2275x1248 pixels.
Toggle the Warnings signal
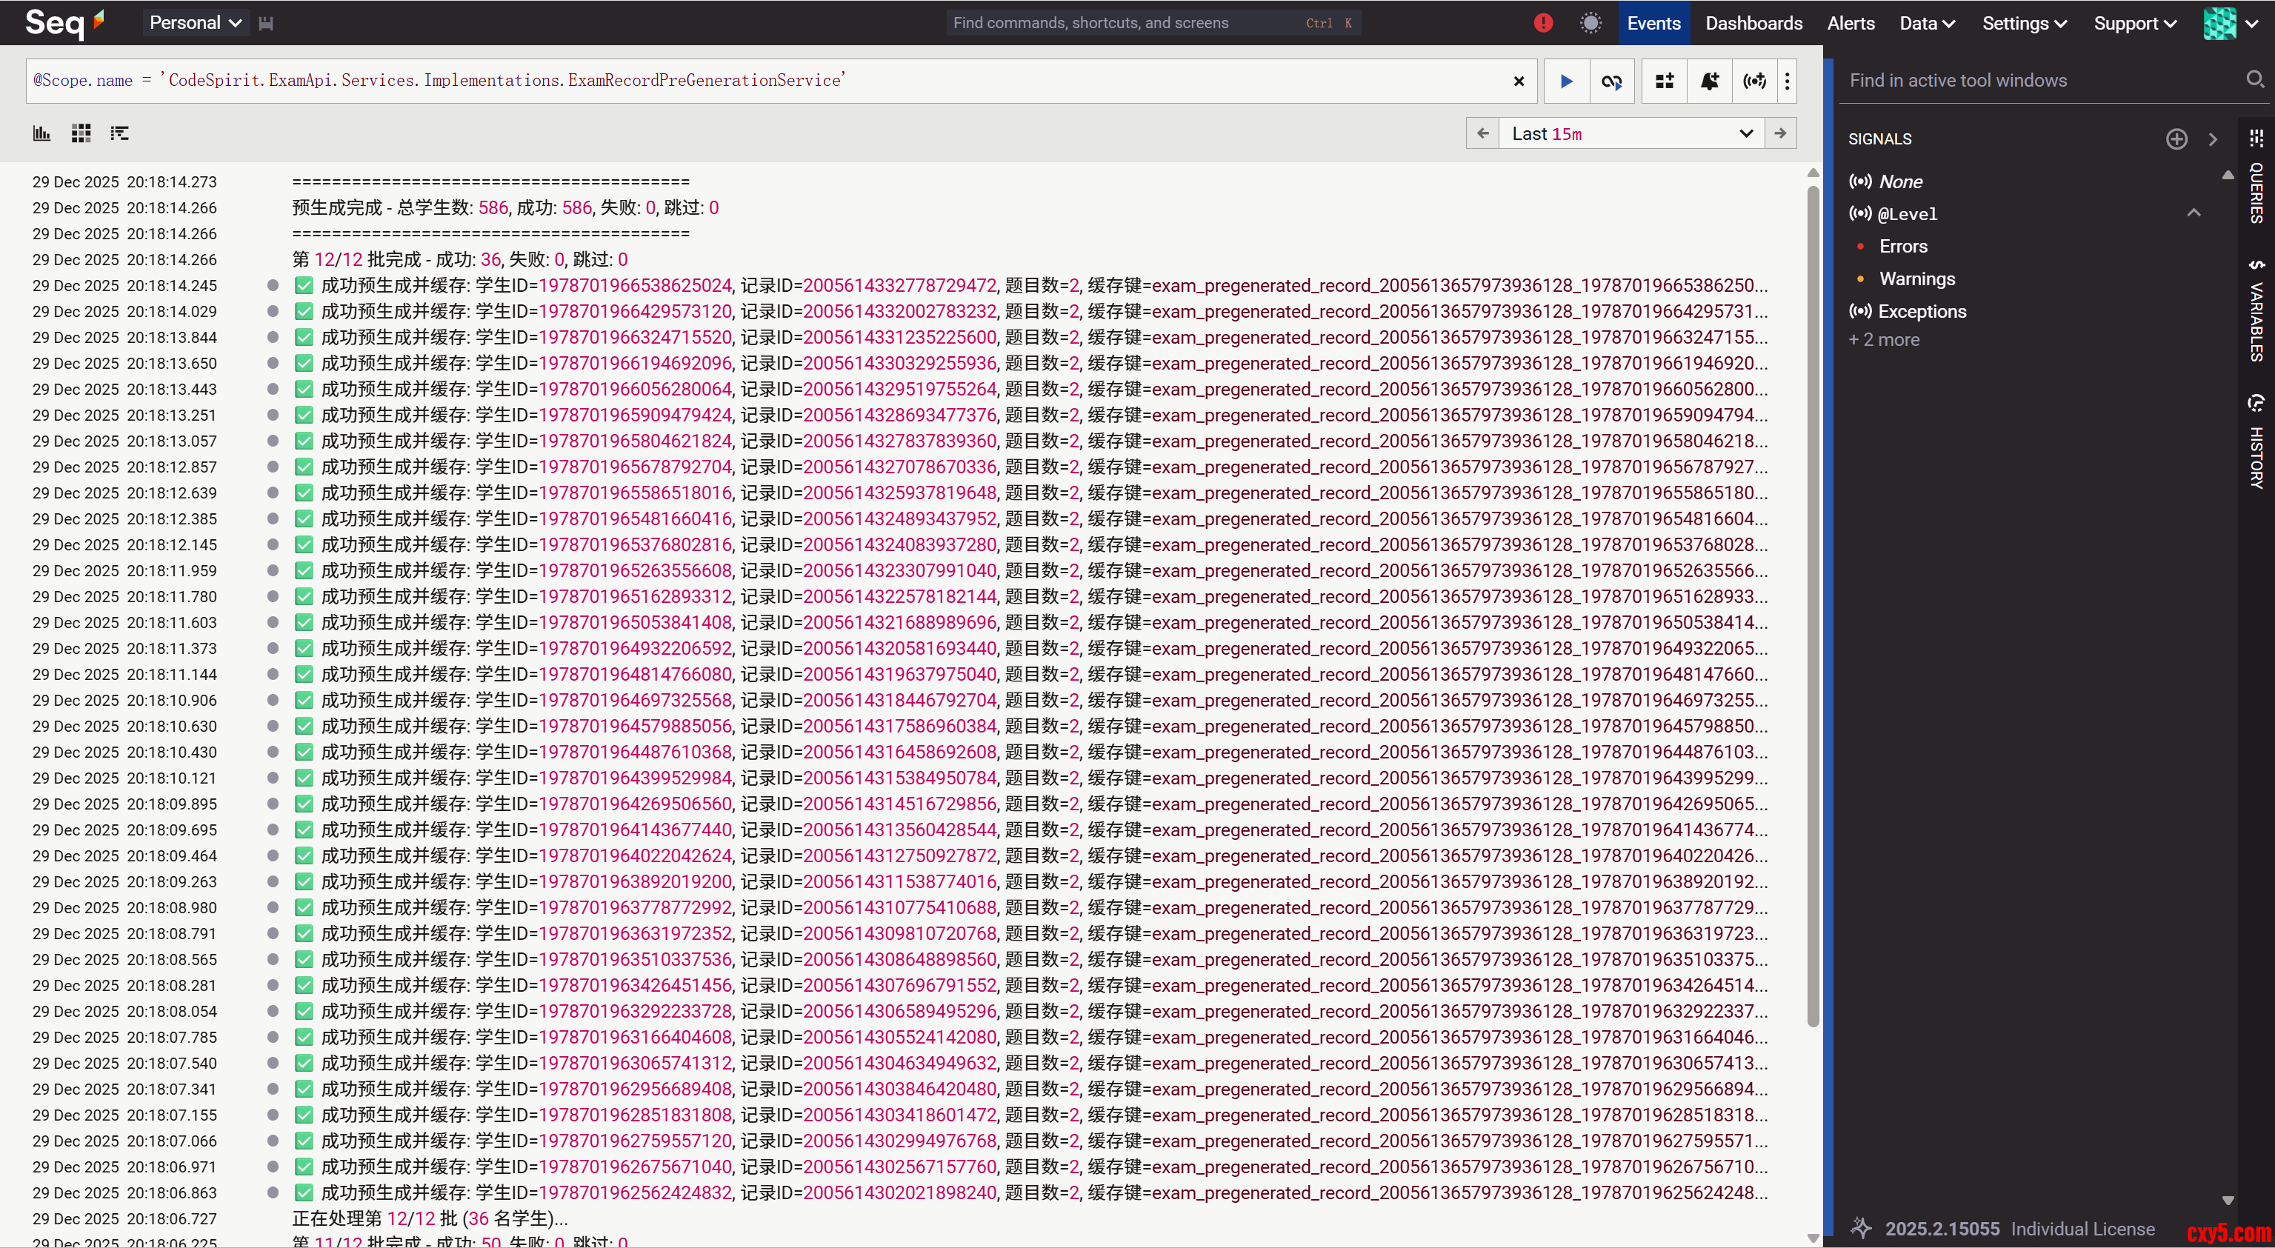pyautogui.click(x=1916, y=279)
